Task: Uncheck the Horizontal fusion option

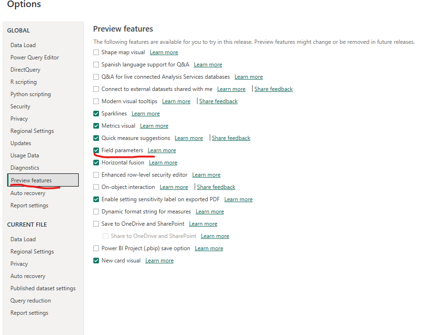Action: (96, 163)
